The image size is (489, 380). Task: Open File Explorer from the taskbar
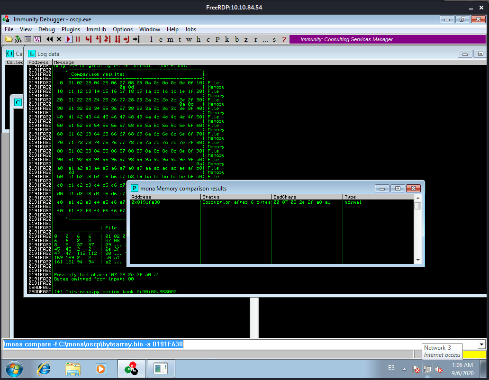[73, 369]
